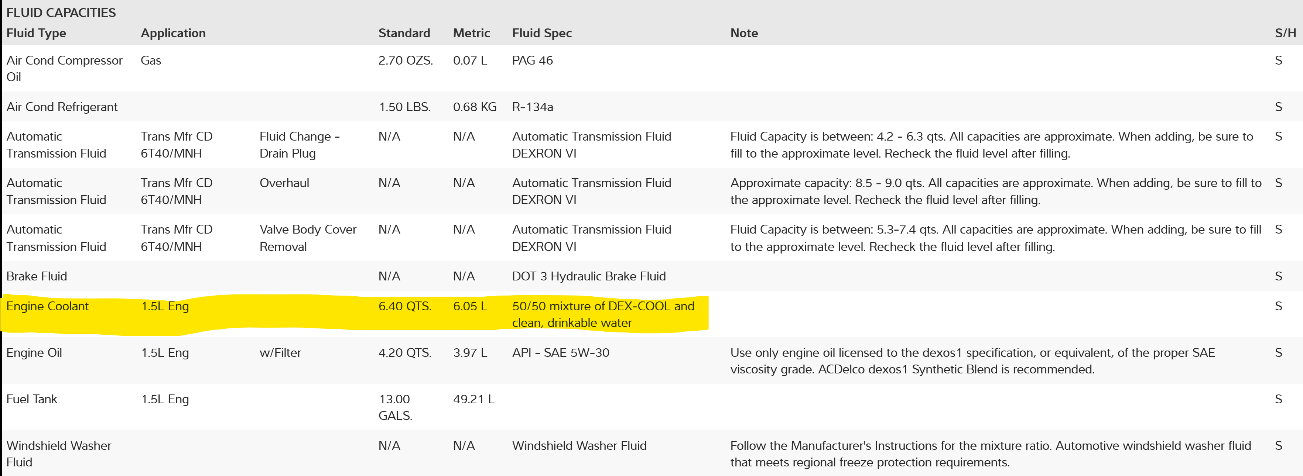Select the 6.40 QTS. coolant capacity cell
This screenshot has height=476, width=1303.
[x=405, y=306]
